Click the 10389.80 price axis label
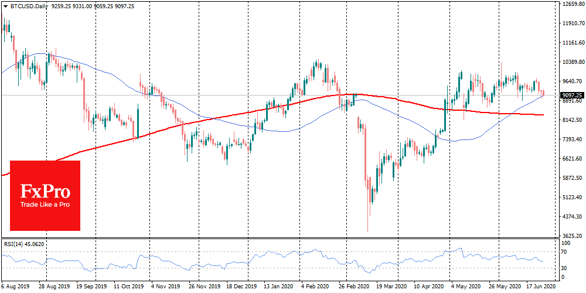This screenshot has width=586, height=293. tap(571, 62)
